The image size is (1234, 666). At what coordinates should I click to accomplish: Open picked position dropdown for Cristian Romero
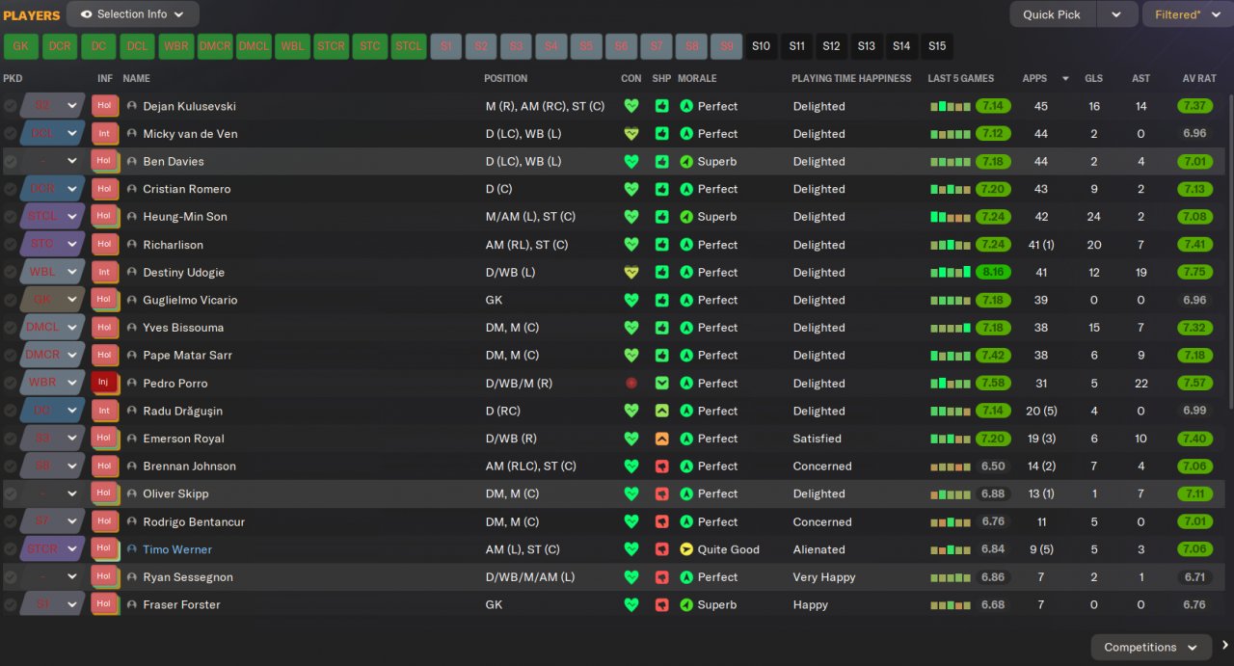[x=71, y=189]
